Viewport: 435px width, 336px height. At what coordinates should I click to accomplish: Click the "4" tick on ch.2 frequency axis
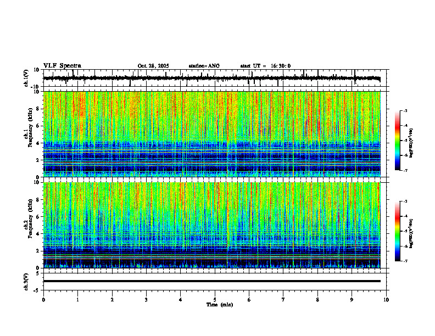(x=38, y=234)
